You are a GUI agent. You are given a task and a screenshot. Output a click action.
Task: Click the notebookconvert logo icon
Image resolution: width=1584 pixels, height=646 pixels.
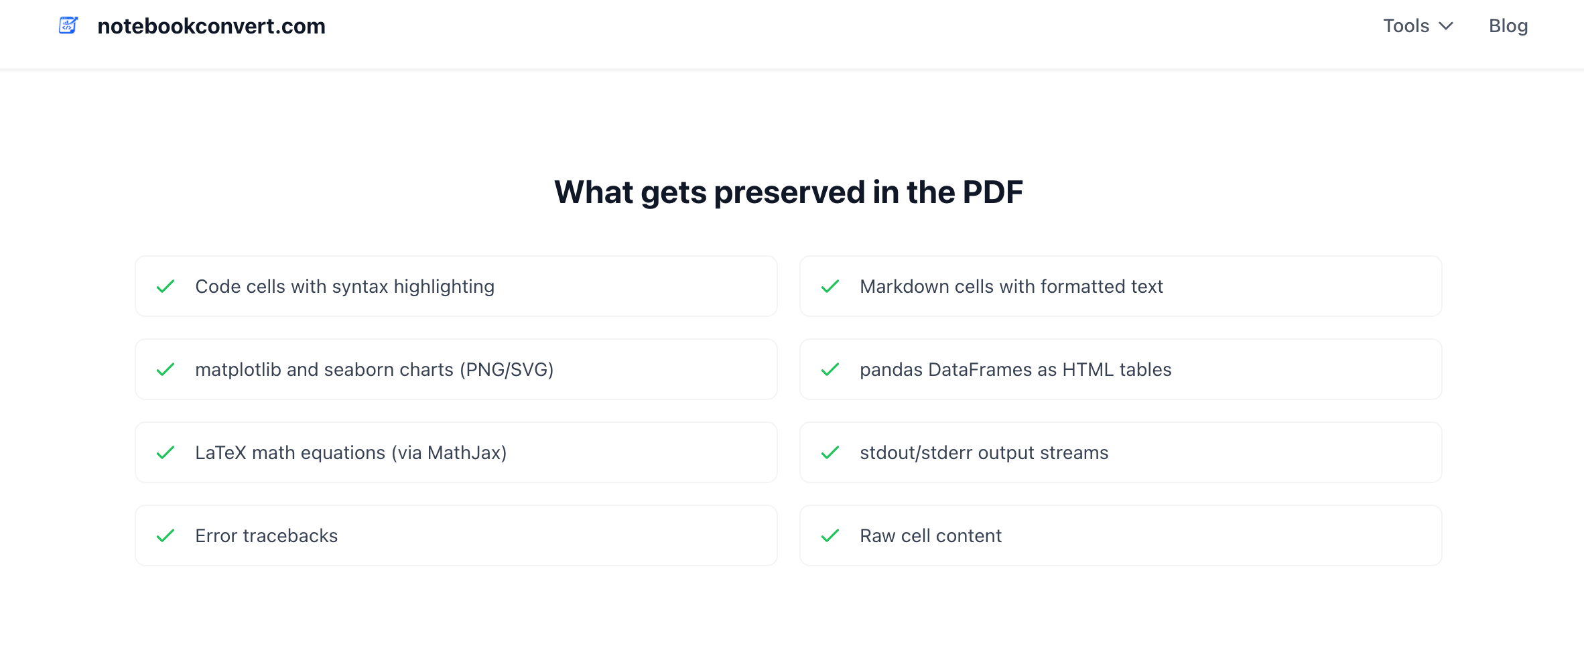[68, 25]
